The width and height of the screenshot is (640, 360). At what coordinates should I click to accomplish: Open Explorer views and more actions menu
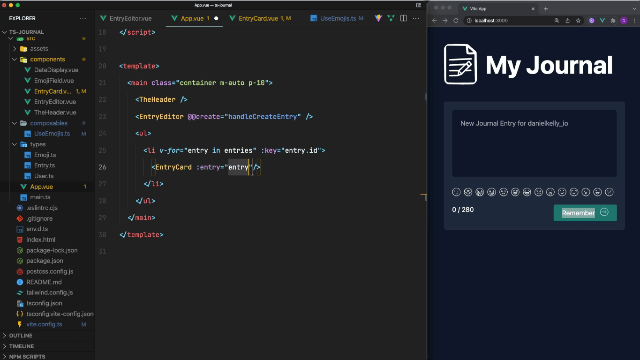pos(83,18)
